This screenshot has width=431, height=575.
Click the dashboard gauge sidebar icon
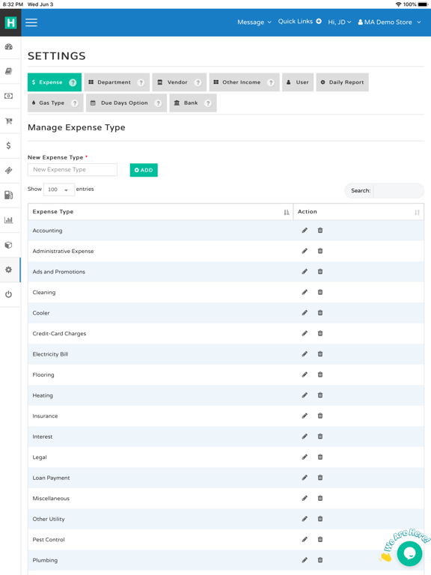click(8, 46)
